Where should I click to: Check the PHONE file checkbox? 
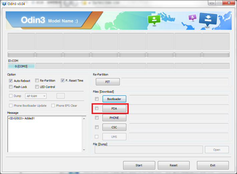(x=97, y=118)
